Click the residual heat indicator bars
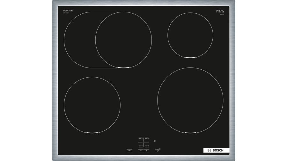The height and width of the screenshot is (161, 287). (x=155, y=141)
